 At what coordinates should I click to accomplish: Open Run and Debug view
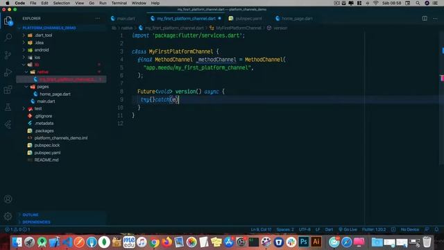pos(8,72)
